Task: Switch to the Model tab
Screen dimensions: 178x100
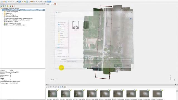Action: [x=48, y=4]
